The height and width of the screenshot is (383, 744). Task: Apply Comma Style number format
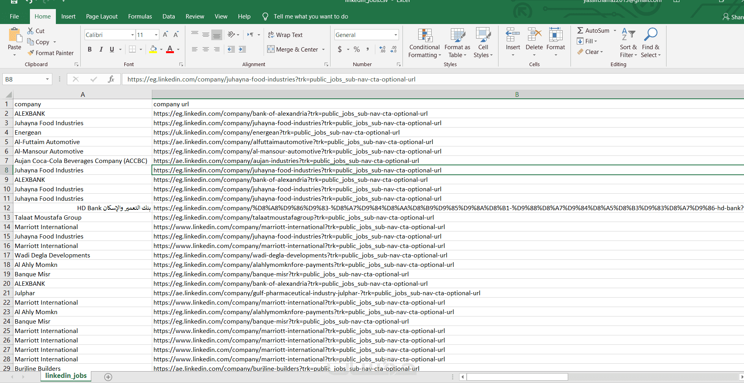pyautogui.click(x=368, y=49)
